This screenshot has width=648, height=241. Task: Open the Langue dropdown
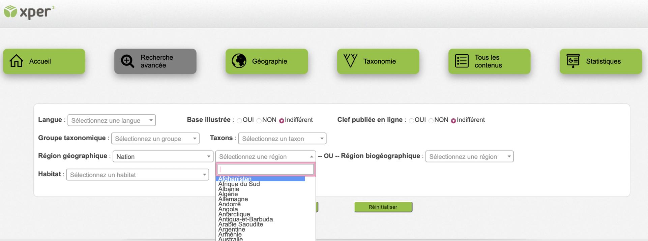point(111,120)
